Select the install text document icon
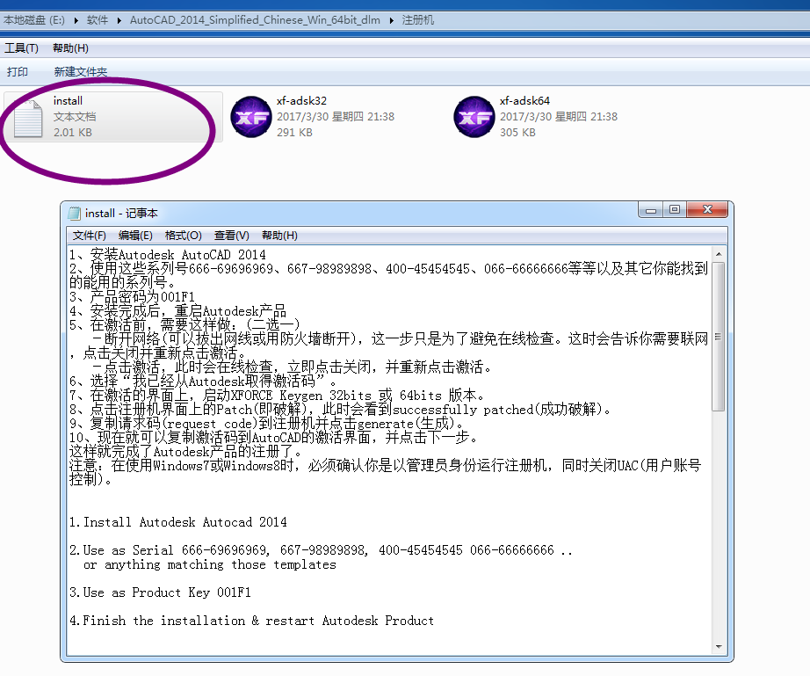The height and width of the screenshot is (676, 810). point(28,119)
